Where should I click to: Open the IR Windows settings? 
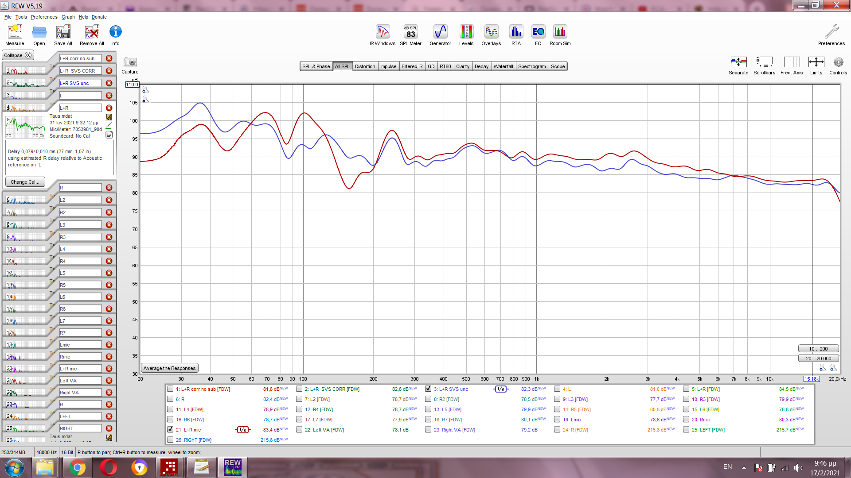[383, 35]
